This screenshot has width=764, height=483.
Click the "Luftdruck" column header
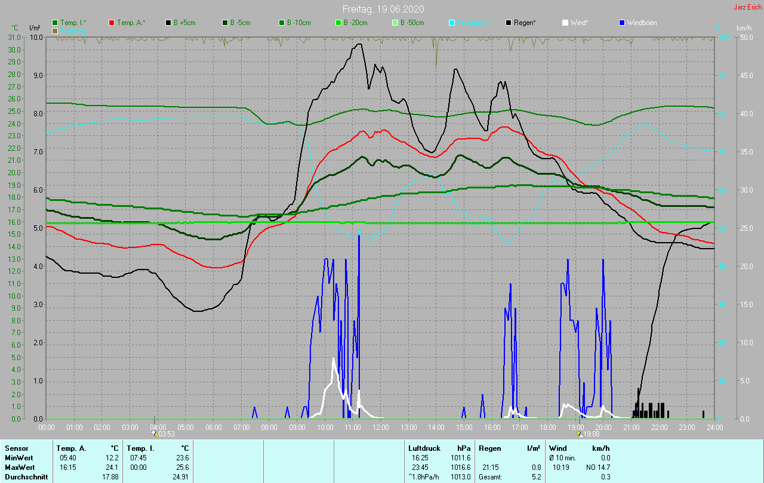424,448
